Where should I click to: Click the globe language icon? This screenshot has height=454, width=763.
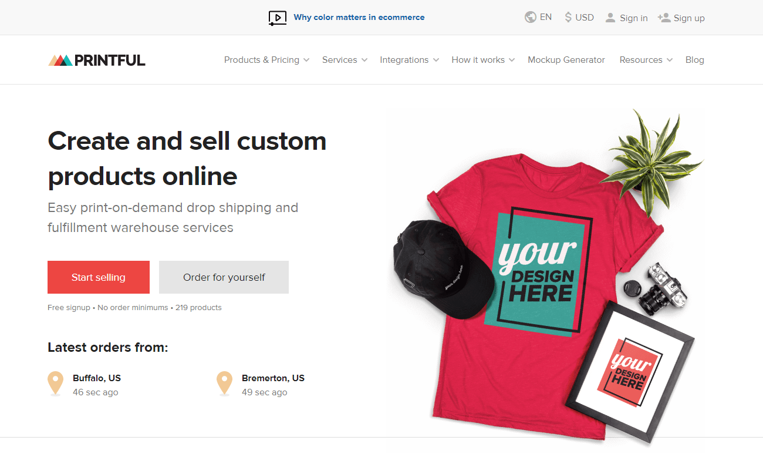(531, 17)
